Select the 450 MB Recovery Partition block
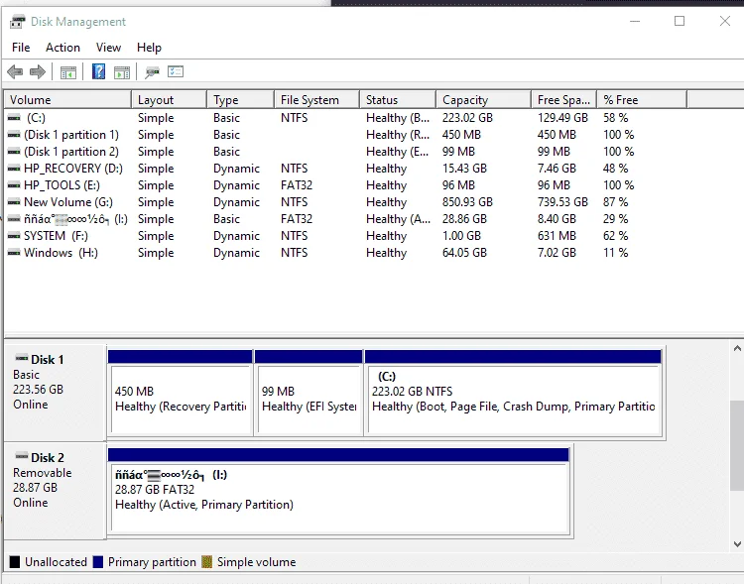744x584 pixels. (181, 393)
